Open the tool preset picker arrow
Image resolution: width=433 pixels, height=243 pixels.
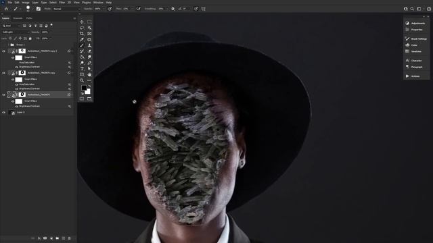[x=20, y=9]
